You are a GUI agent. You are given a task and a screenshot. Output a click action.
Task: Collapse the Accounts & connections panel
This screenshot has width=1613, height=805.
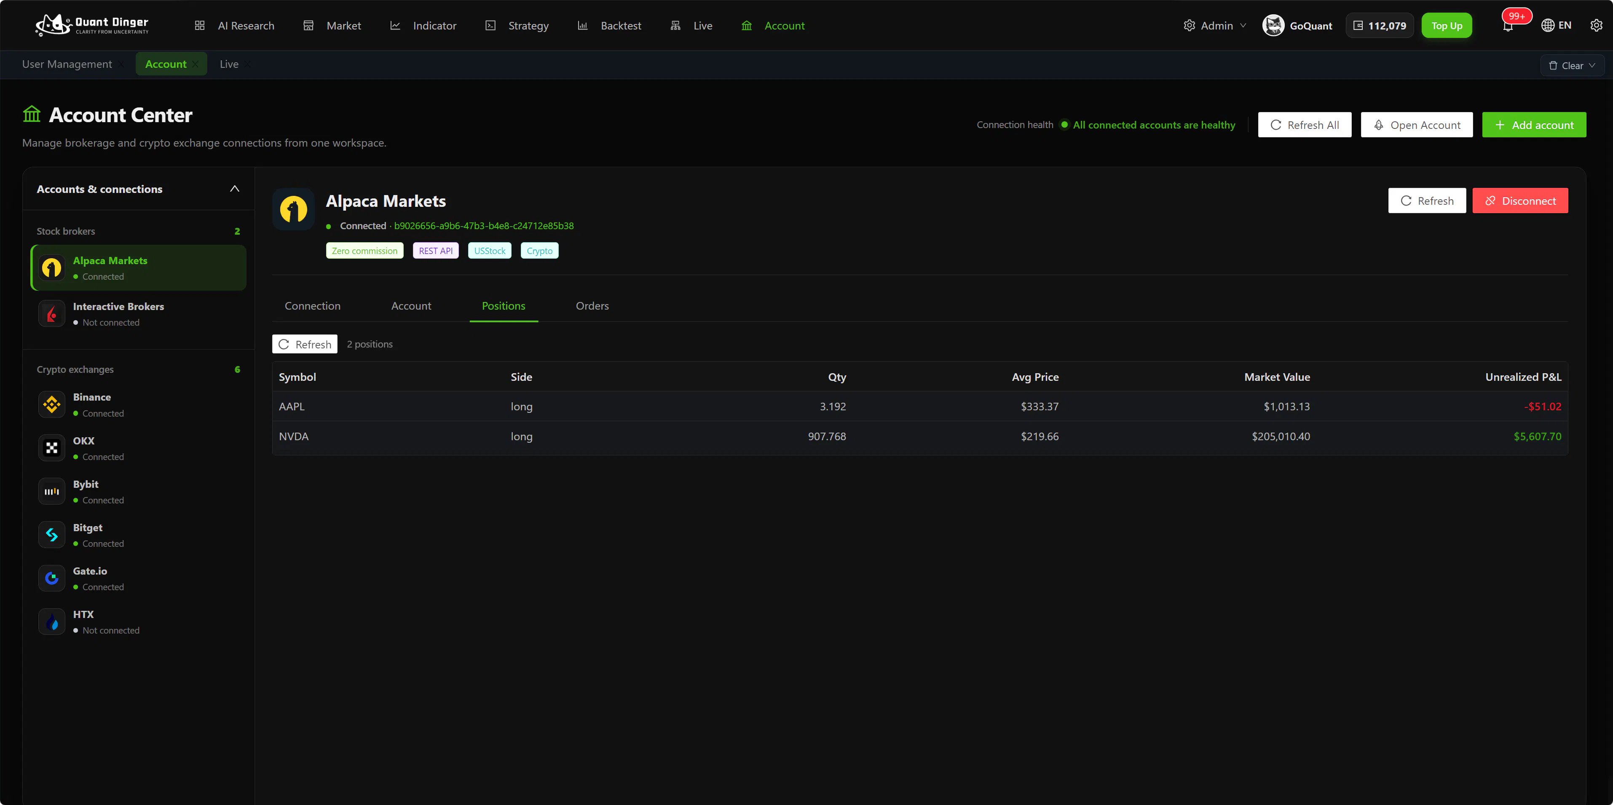(235, 189)
